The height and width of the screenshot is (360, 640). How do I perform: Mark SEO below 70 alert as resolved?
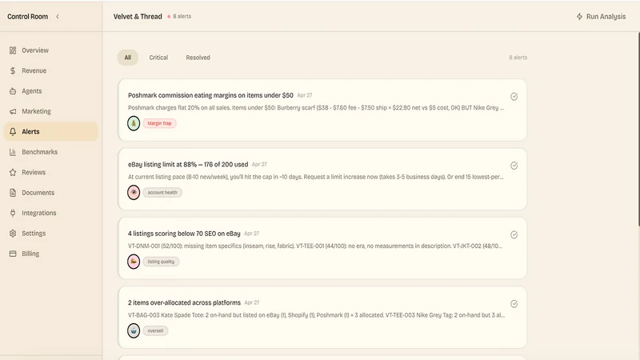[x=514, y=234]
